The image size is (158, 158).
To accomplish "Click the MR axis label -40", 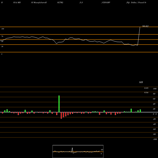I will point(154,124).
